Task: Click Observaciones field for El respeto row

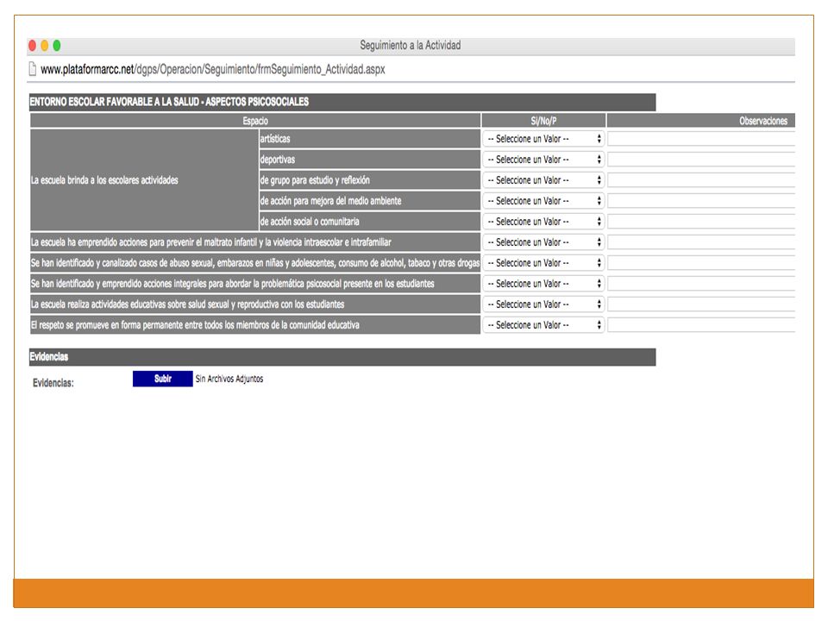Action: (701, 325)
